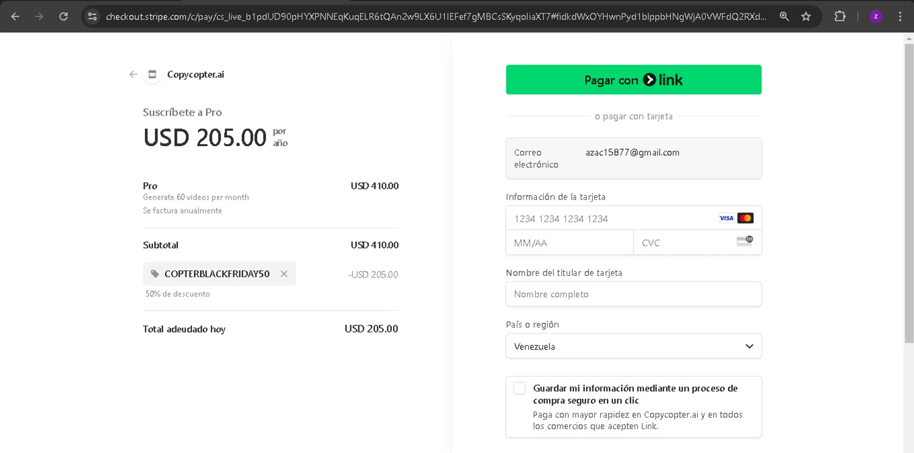This screenshot has width=914, height=453.
Task: Open the zoom magnifier in address bar
Action: pyautogui.click(x=784, y=16)
